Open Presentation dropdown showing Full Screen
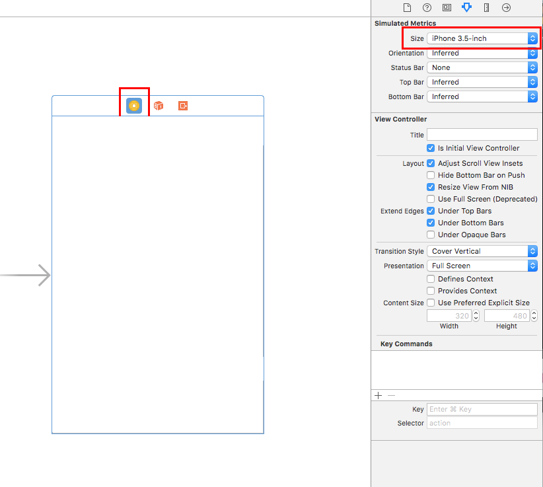The height and width of the screenshot is (487, 543). pos(482,266)
